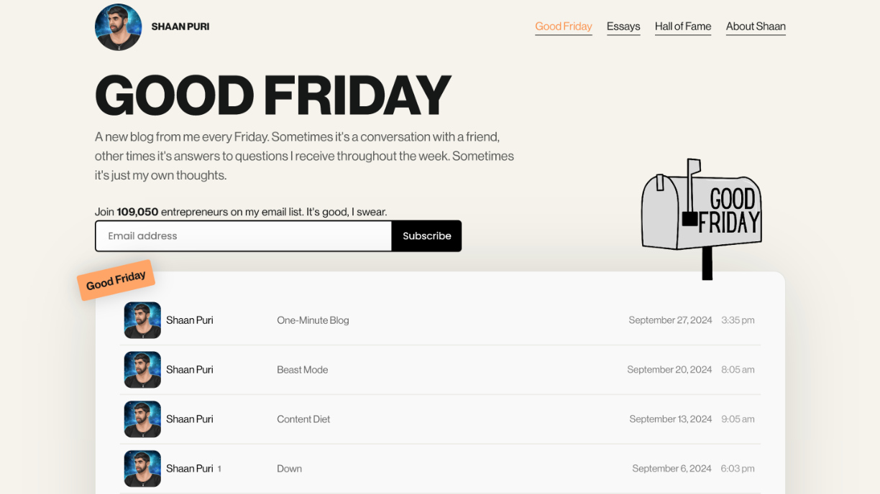Open the Content Diet post

(303, 419)
